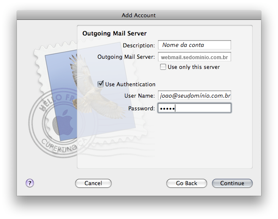Click inside the Password field
278x219 pixels.
(194, 108)
